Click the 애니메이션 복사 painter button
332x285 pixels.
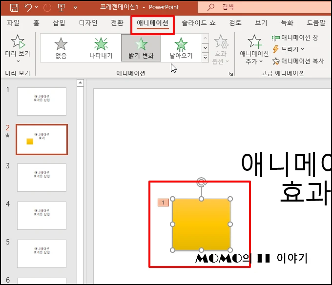(x=298, y=61)
